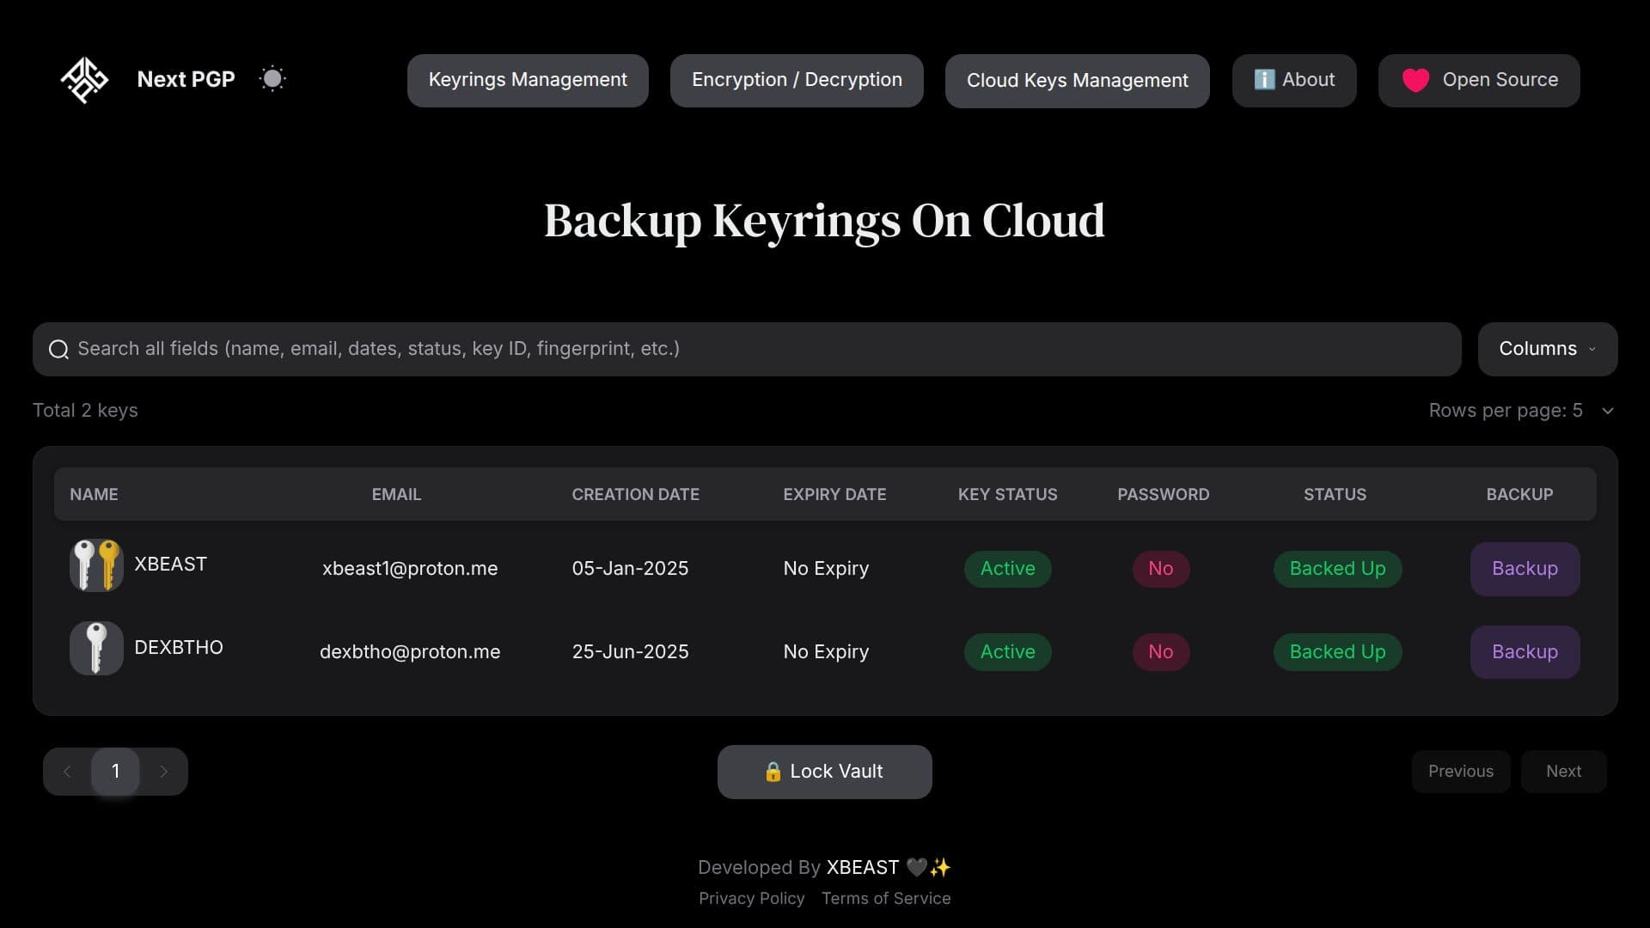Click the previous page chevron arrow
The height and width of the screenshot is (928, 1650).
67,772
